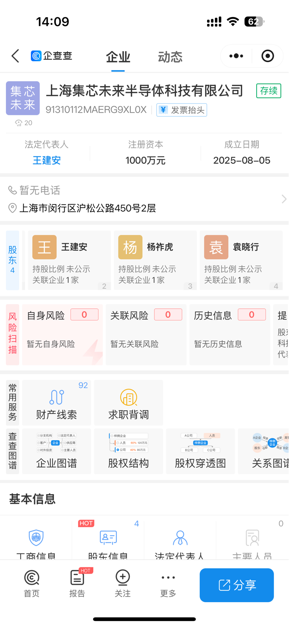Tap the phone icon beside 暂无电话
The width and height of the screenshot is (289, 627).
click(12, 190)
